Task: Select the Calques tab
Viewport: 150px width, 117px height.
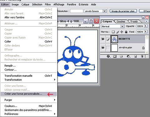Action: tap(107, 22)
